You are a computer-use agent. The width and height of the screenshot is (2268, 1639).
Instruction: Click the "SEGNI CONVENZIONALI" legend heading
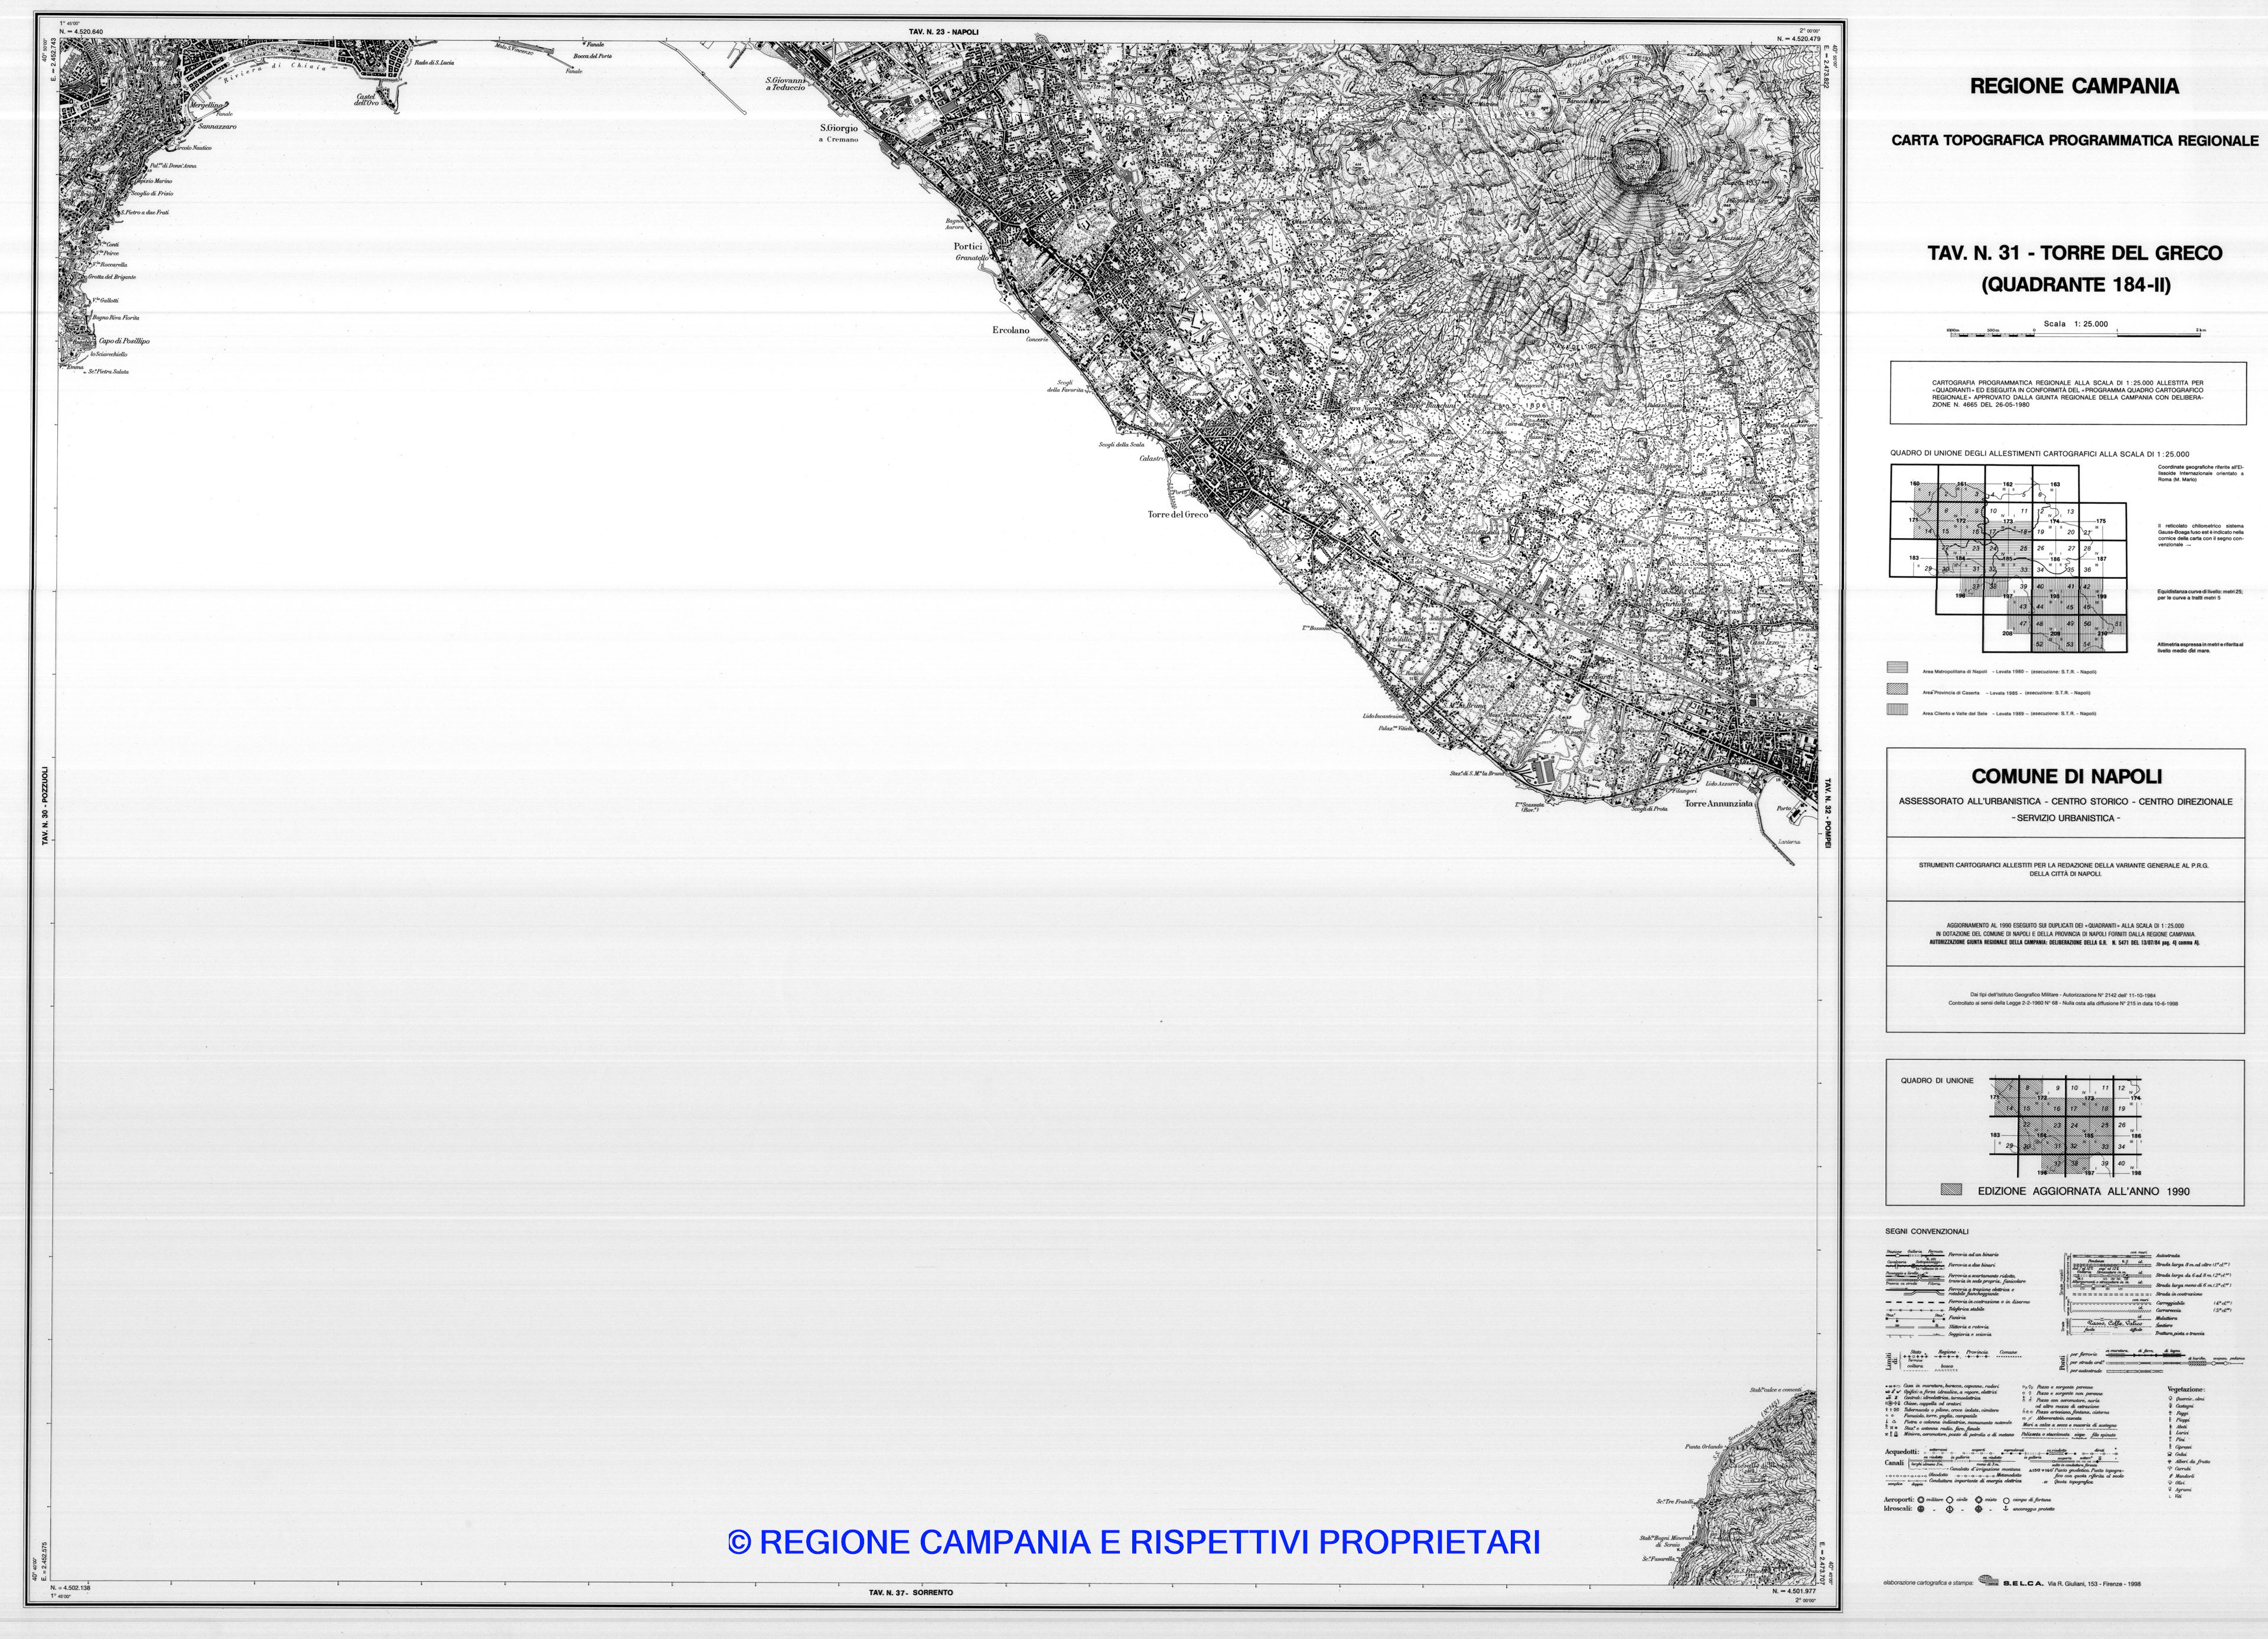coord(1926,1231)
